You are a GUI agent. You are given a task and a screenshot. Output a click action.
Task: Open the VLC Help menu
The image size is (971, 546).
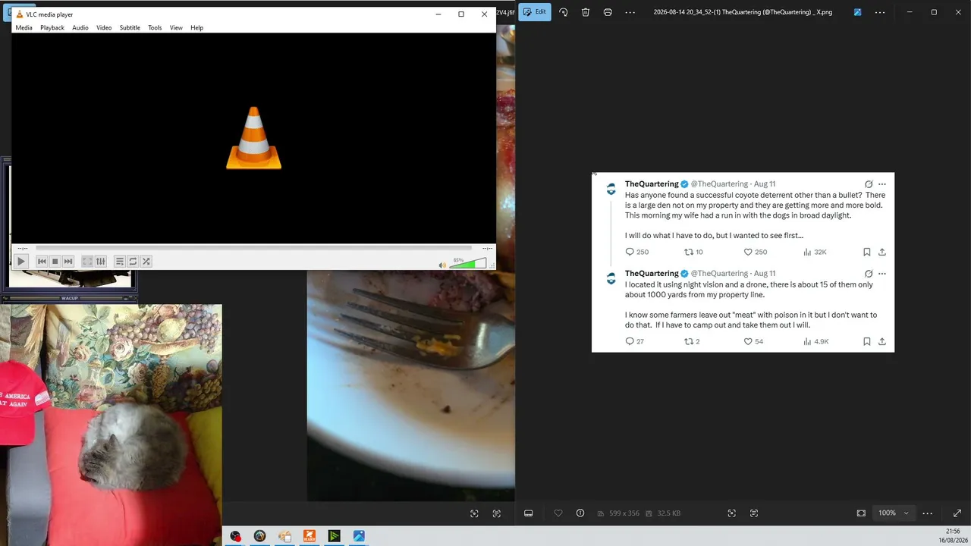(196, 27)
